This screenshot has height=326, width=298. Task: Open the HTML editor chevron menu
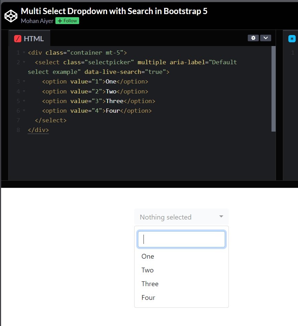(x=266, y=38)
